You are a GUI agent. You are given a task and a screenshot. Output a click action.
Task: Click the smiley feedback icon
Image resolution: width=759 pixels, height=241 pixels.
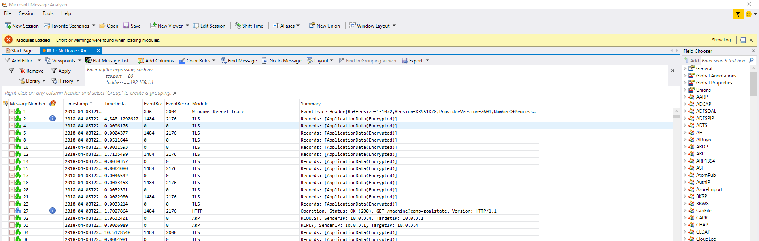748,14
